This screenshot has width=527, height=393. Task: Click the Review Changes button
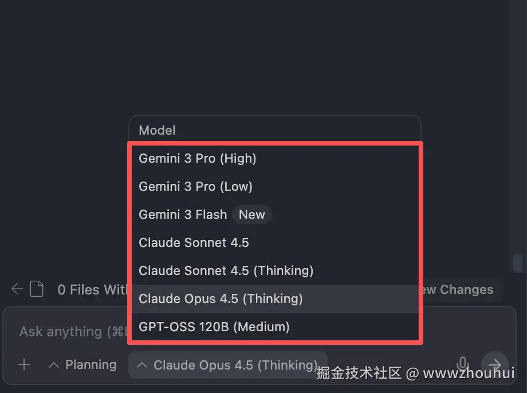click(x=458, y=289)
